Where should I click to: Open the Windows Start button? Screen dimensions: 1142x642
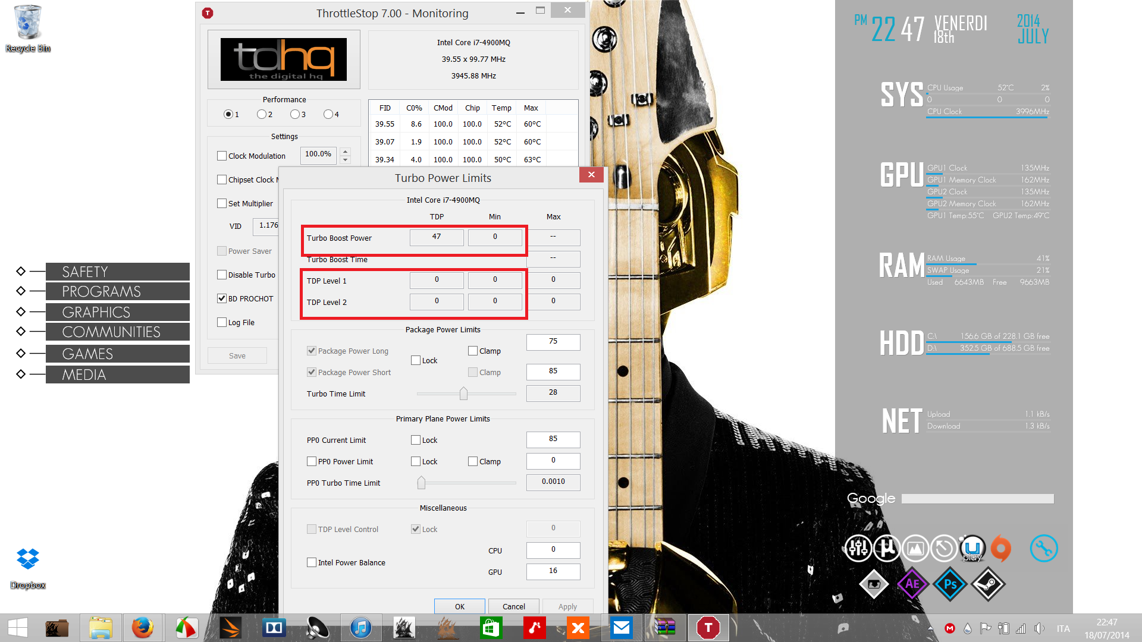[18, 628]
